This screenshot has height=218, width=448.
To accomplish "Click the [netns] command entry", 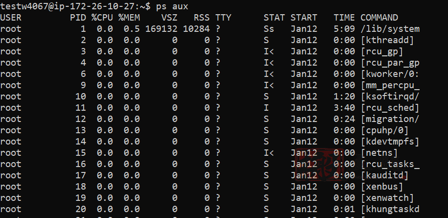I will click(379, 153).
